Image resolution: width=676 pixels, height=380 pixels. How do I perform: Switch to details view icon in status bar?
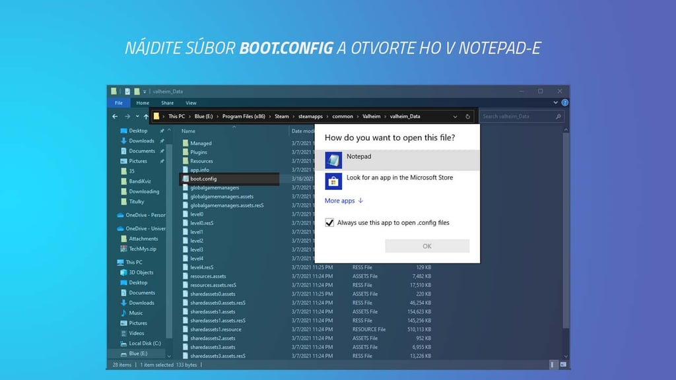[x=553, y=364]
